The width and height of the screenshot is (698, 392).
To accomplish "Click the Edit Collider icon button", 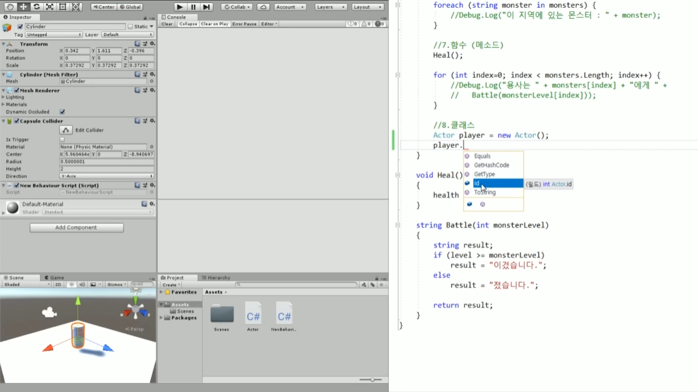I will pyautogui.click(x=66, y=130).
